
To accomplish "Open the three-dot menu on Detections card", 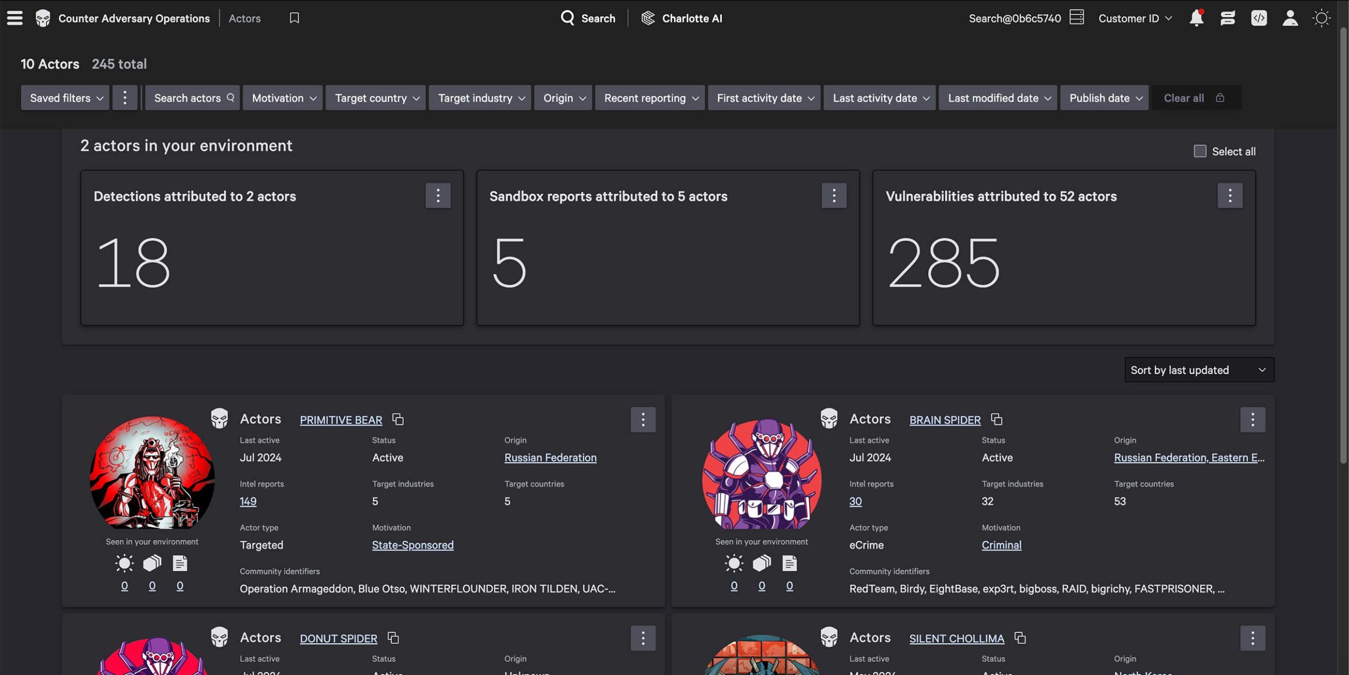I will (438, 195).
